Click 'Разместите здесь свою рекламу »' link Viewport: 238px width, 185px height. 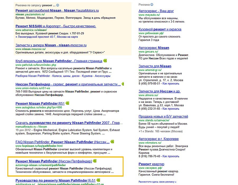pos(157,182)
